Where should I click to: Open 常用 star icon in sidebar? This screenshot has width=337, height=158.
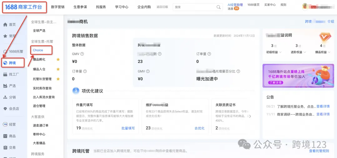click(x=5, y=36)
